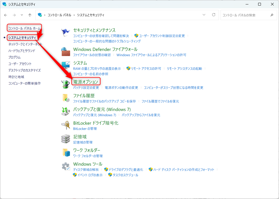Open バックアップと復元 (Windows 7) heading
The image size is (279, 199).
(x=102, y=109)
